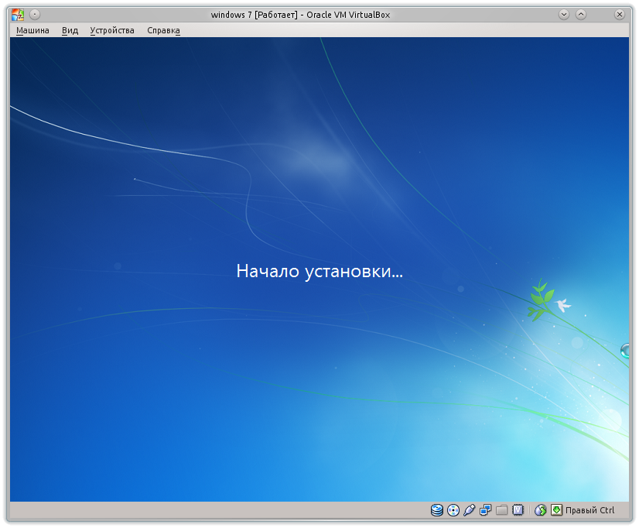The image size is (639, 528).
Task: Open the Справка menu
Action: click(162, 29)
